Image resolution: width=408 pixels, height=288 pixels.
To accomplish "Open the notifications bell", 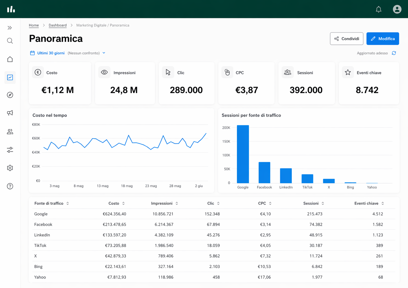I will point(378,9).
